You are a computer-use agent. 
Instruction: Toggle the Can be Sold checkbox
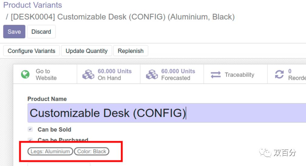tap(30, 129)
